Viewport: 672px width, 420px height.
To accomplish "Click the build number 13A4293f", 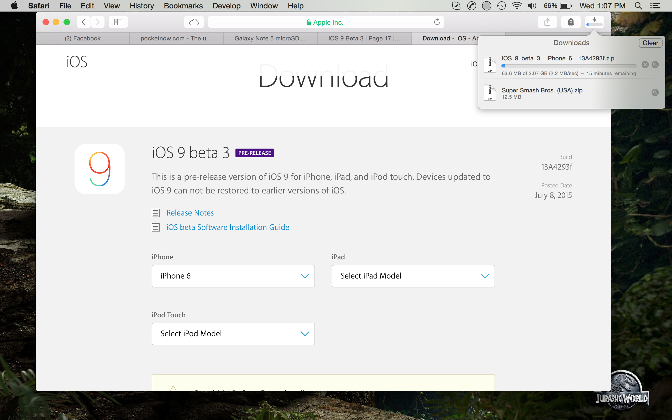I will (x=556, y=167).
